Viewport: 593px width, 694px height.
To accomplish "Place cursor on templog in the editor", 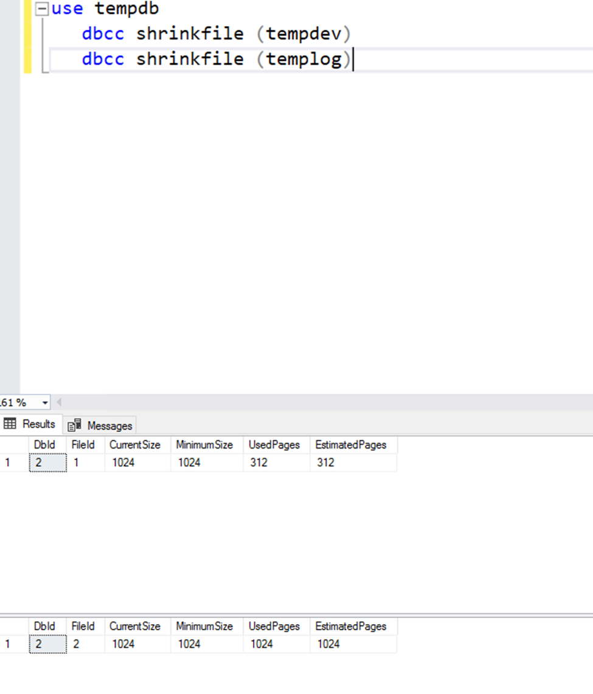I will (x=304, y=59).
